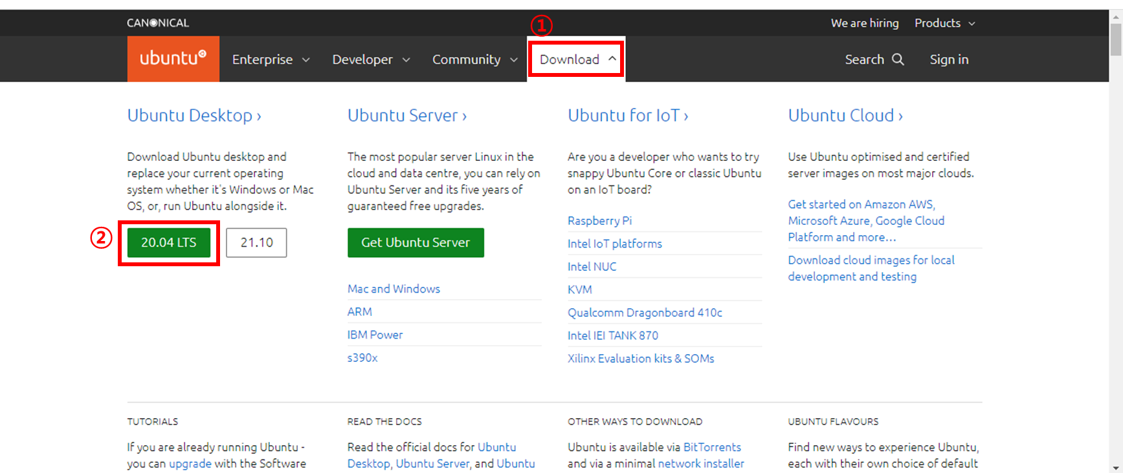The width and height of the screenshot is (1123, 473).
Task: Click Get Ubuntu Server button
Action: pyautogui.click(x=416, y=242)
